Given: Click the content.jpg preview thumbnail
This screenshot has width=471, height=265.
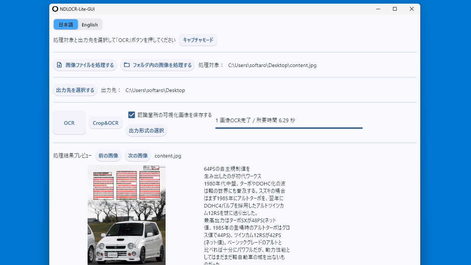Looking at the screenshot, I should 127,215.
